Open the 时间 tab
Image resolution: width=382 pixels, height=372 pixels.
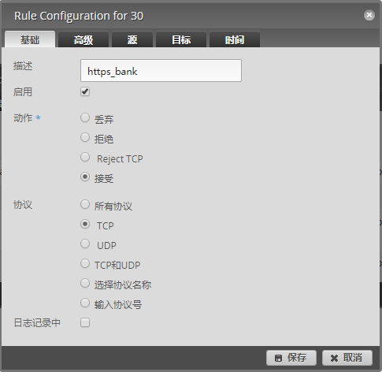[235, 39]
